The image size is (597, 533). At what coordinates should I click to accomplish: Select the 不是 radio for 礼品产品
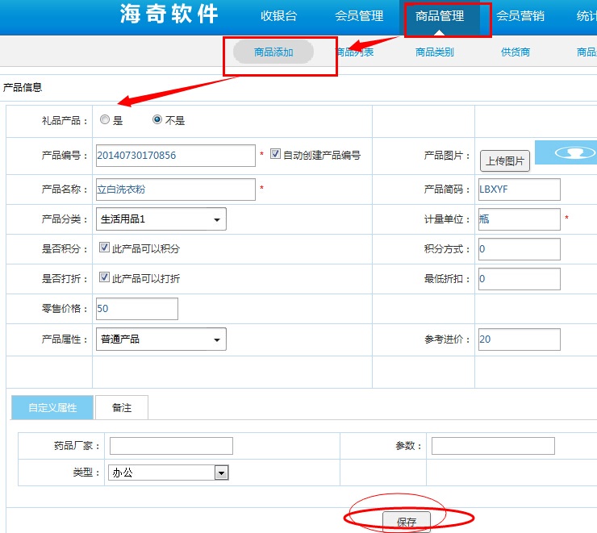pyautogui.click(x=157, y=120)
